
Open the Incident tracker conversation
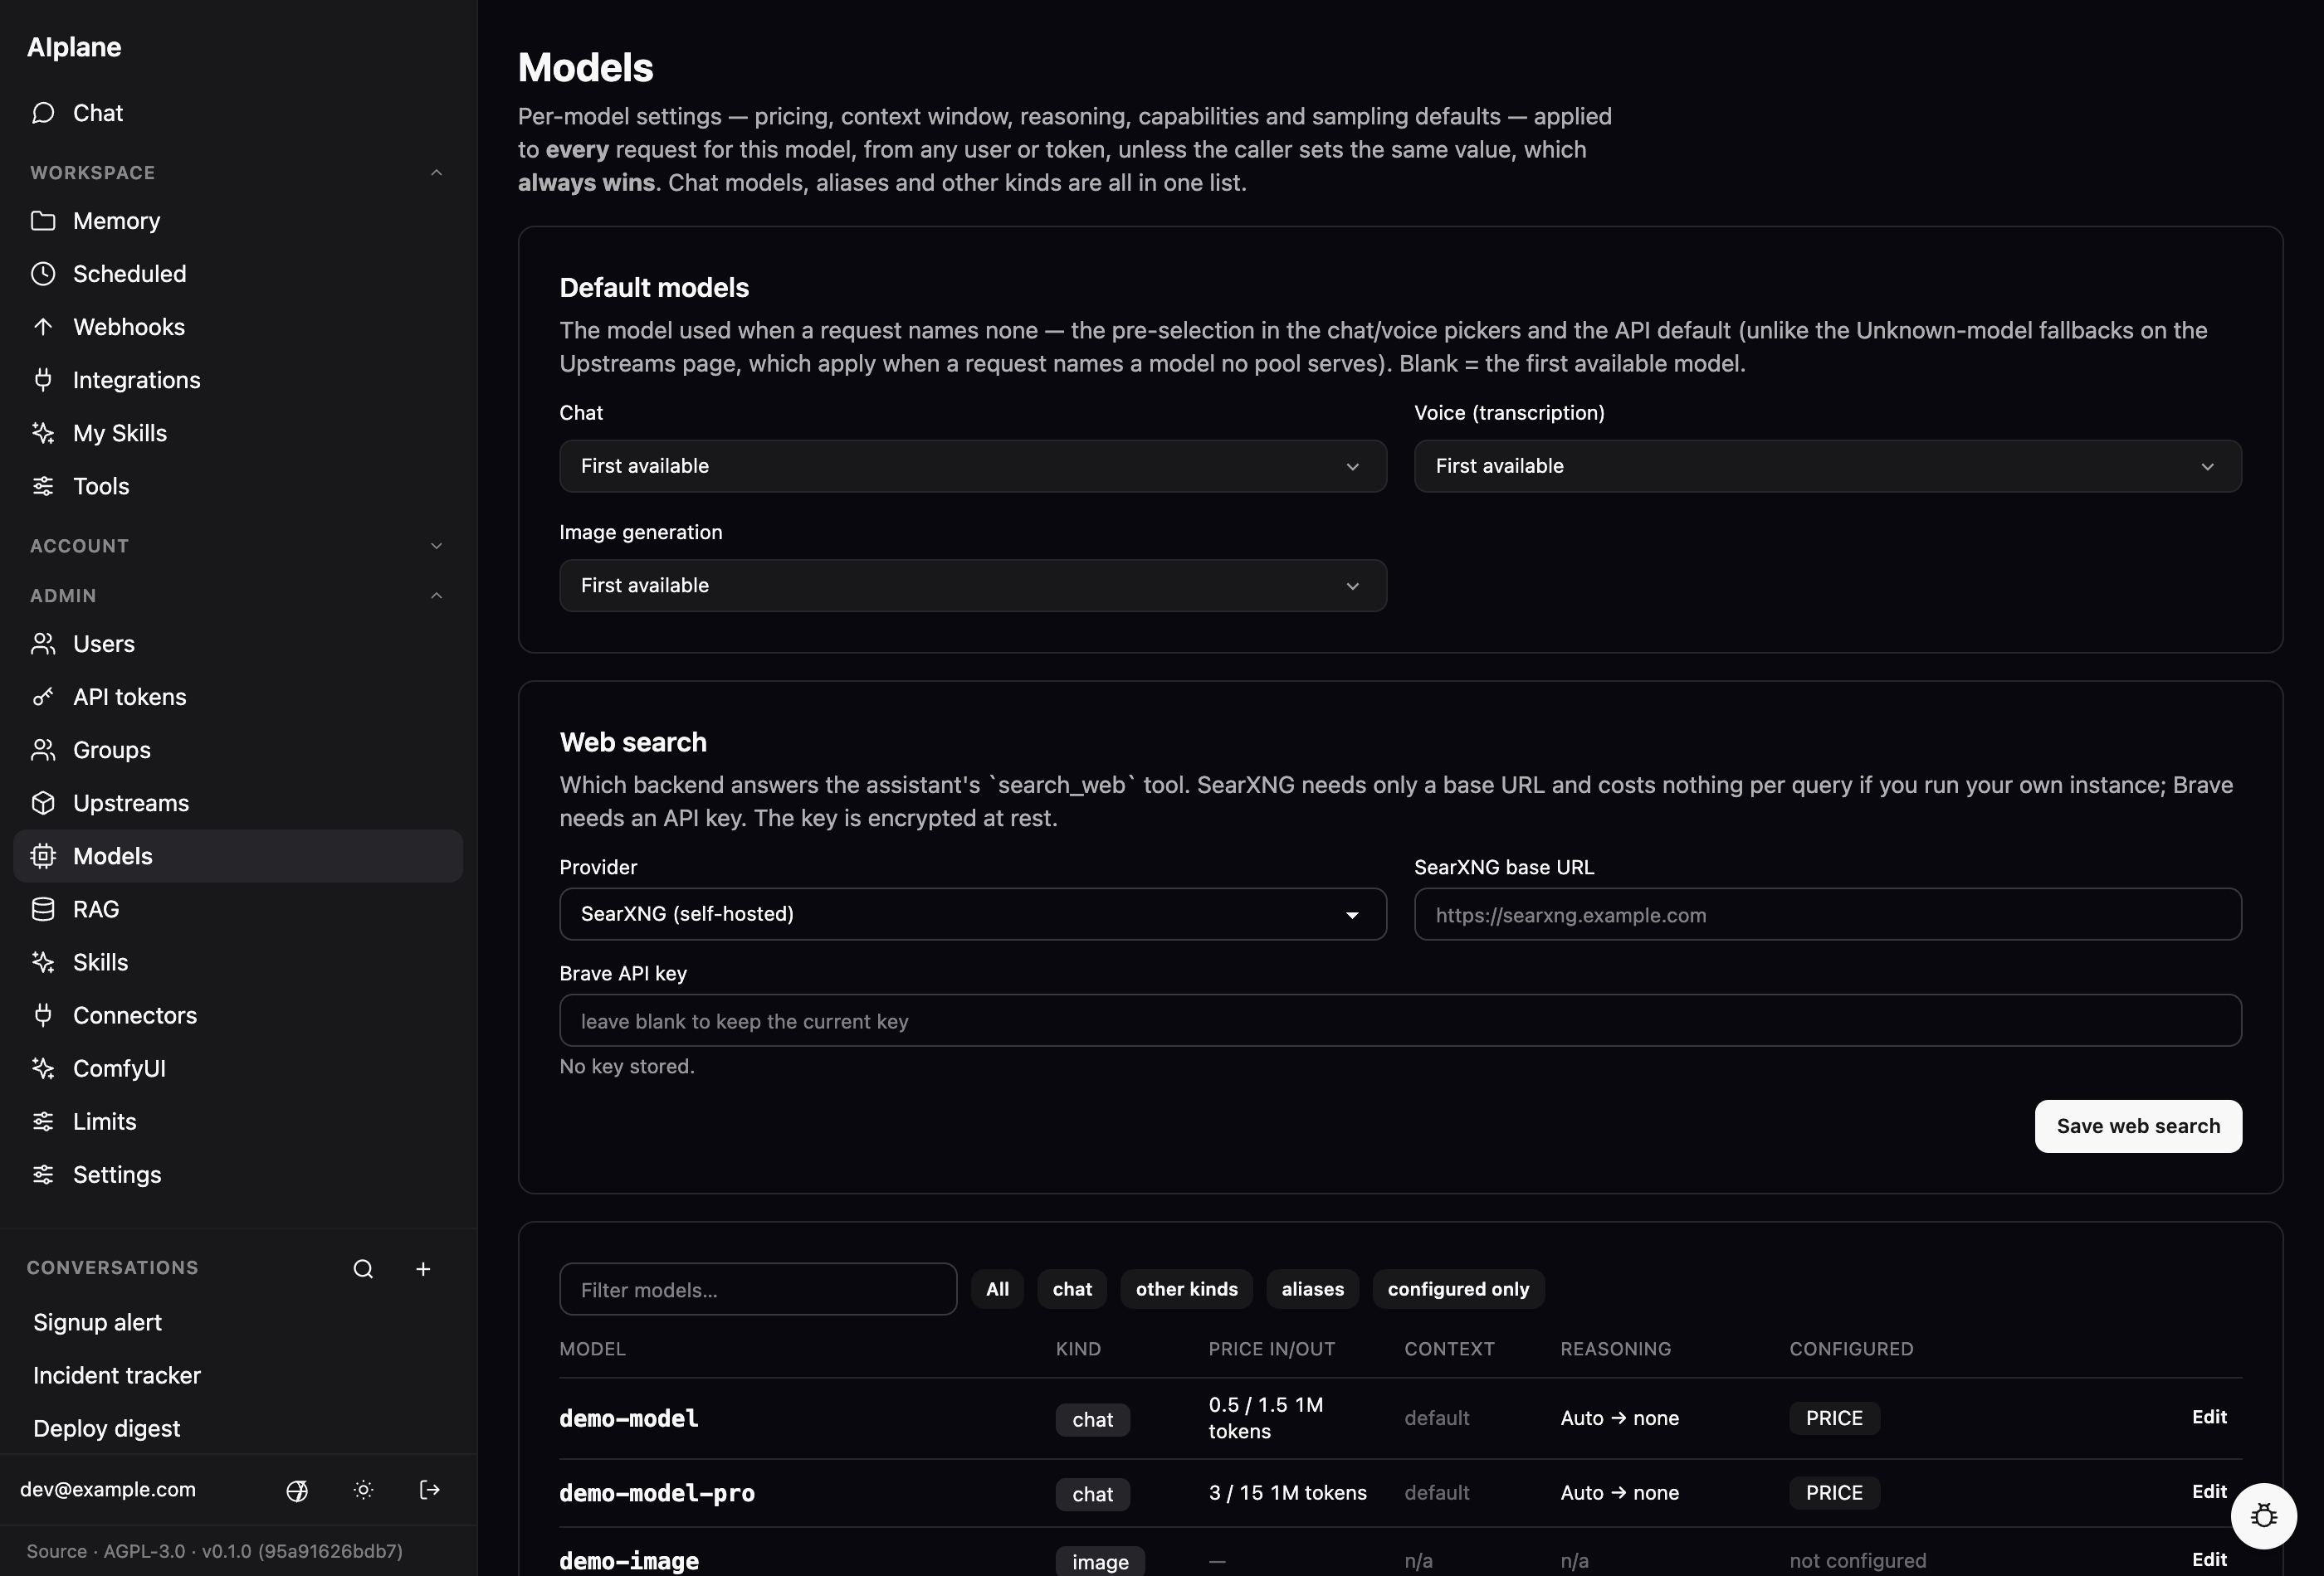pos(116,1374)
